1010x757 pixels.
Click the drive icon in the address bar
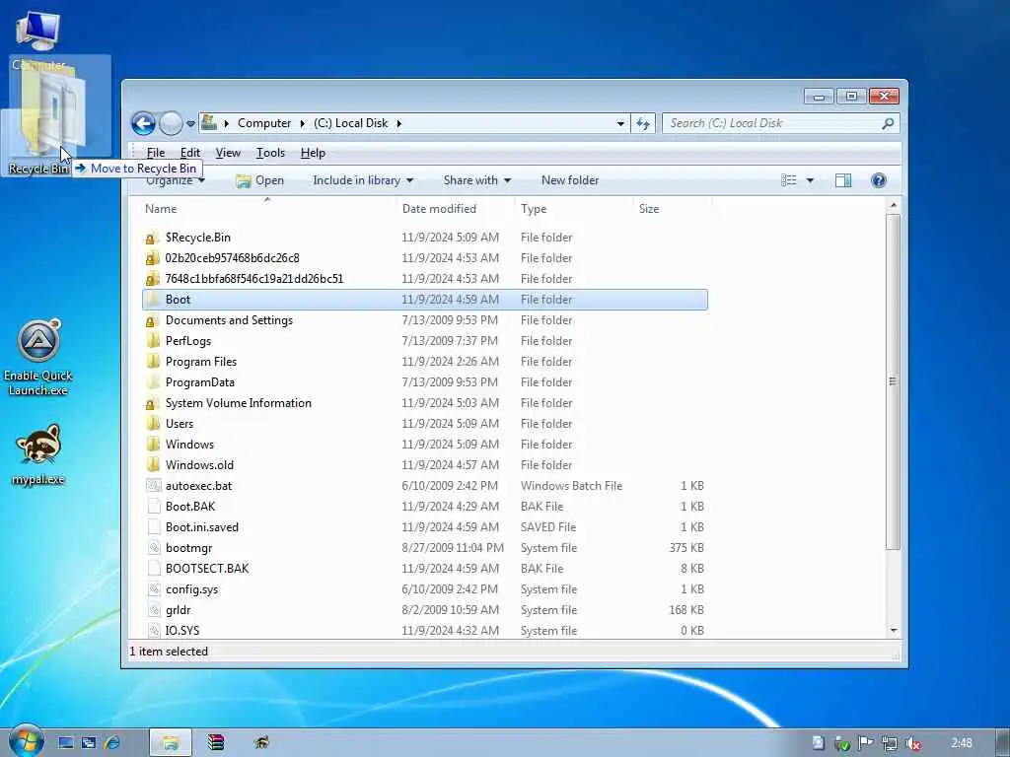209,122
